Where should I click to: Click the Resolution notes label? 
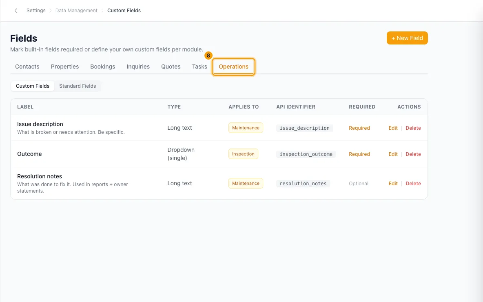click(x=40, y=176)
